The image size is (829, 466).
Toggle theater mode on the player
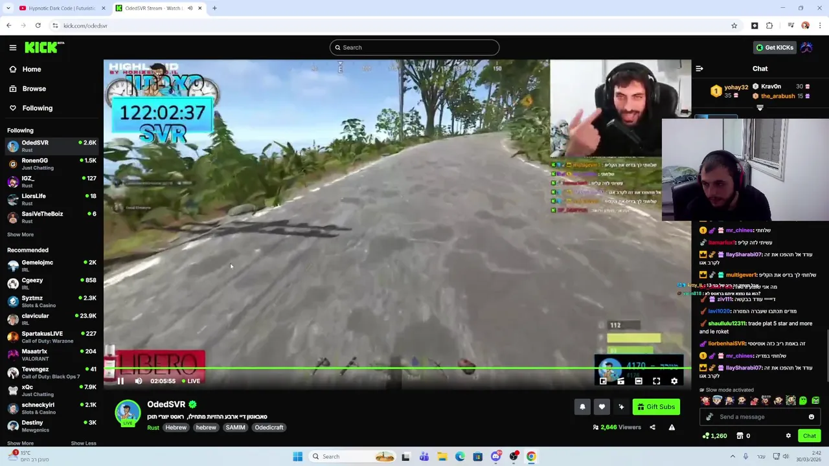639,381
